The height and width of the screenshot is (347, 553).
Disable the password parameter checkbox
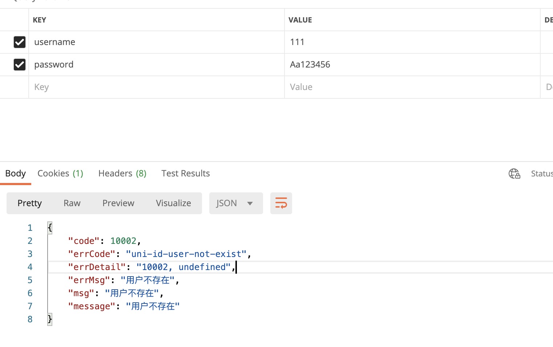[20, 65]
